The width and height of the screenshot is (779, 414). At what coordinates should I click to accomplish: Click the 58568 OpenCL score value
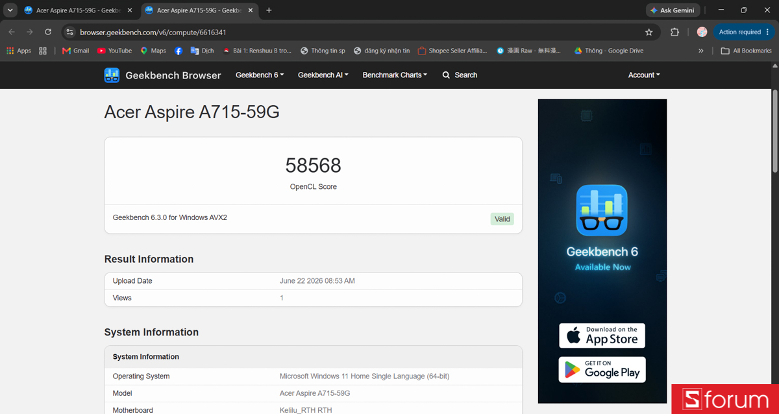[x=313, y=165]
